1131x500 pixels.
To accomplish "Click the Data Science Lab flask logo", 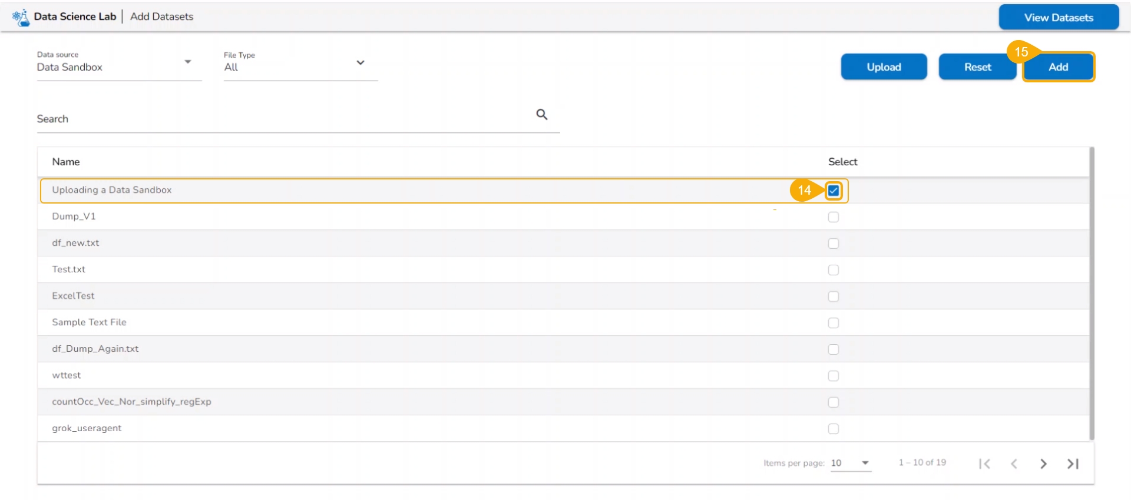I will (21, 17).
